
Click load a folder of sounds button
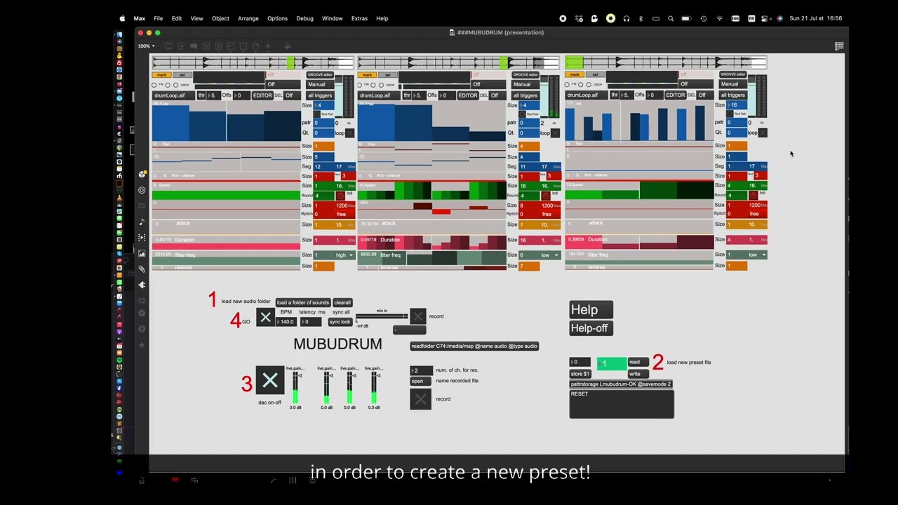coord(303,302)
